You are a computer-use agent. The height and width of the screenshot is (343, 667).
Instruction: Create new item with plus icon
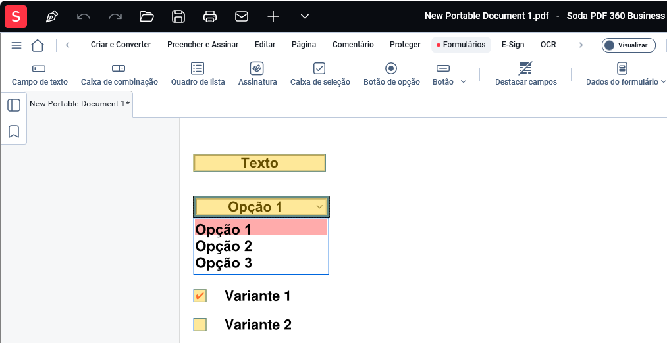click(273, 16)
